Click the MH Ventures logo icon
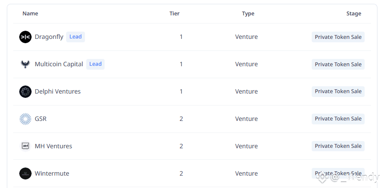This screenshot has width=383, height=188. 26,146
